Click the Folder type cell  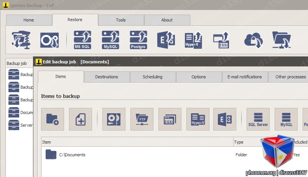point(241,155)
